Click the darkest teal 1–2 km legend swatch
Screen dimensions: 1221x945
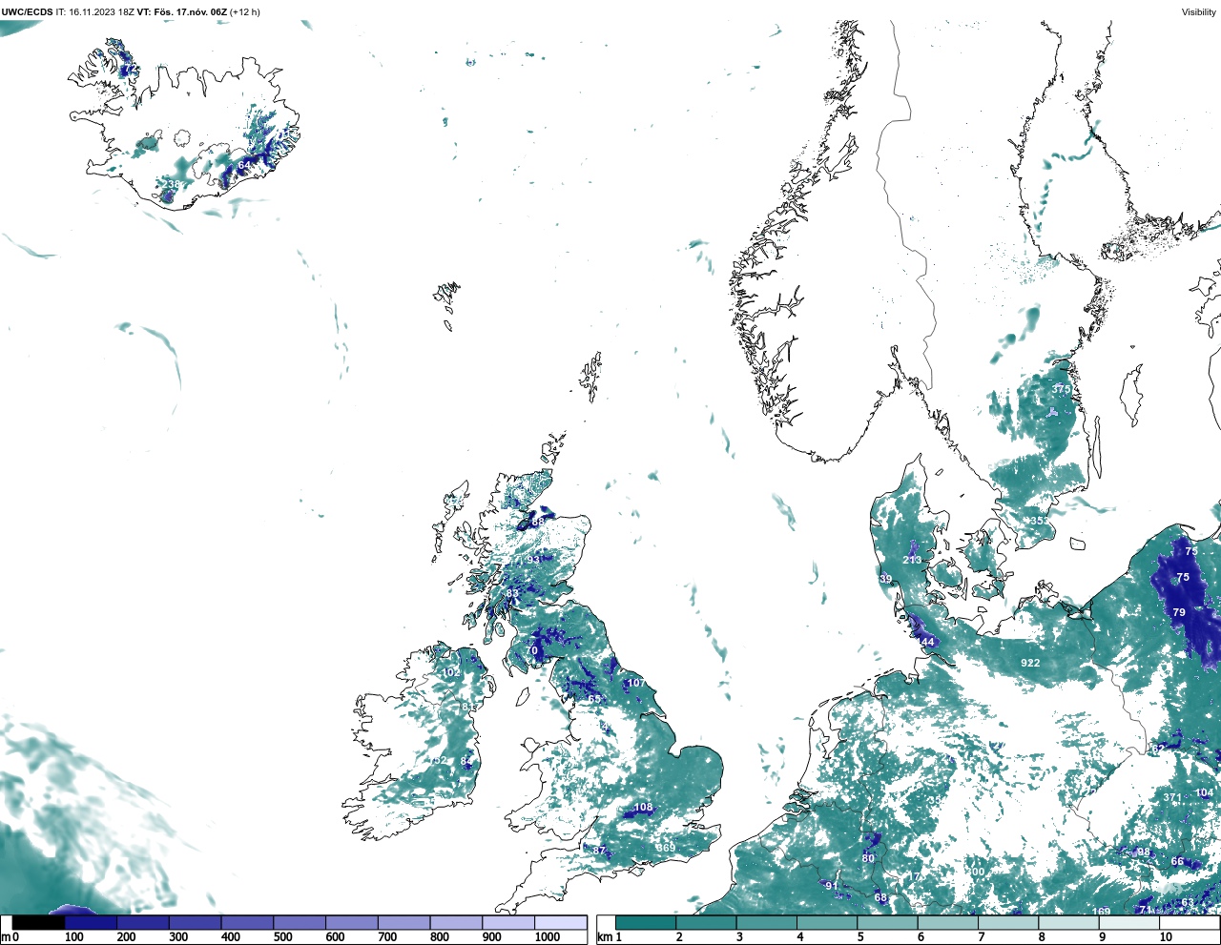646,922
